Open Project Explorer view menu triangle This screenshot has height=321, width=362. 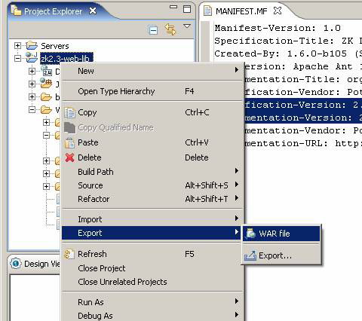tap(187, 26)
